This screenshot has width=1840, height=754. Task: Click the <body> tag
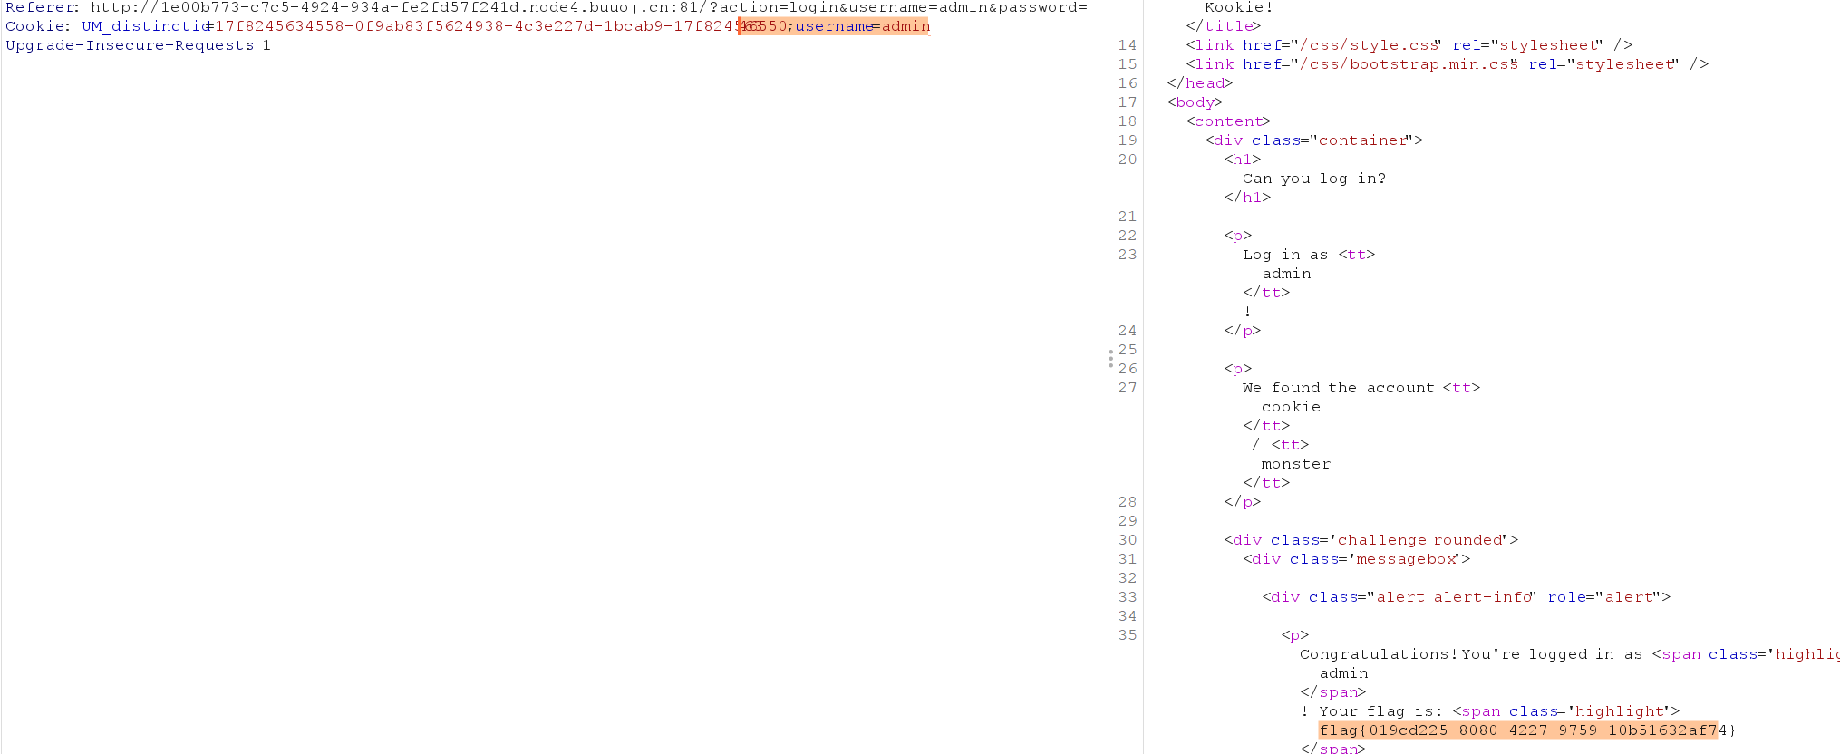point(1195,102)
